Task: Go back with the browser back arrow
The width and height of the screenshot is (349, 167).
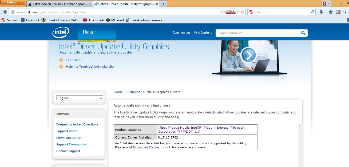Action: tap(5, 12)
